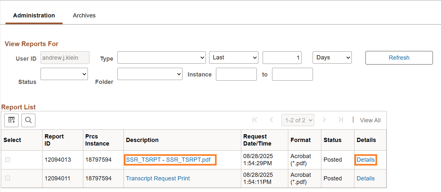Click the previous page arrow
This screenshot has width=441, height=192.
(271, 120)
